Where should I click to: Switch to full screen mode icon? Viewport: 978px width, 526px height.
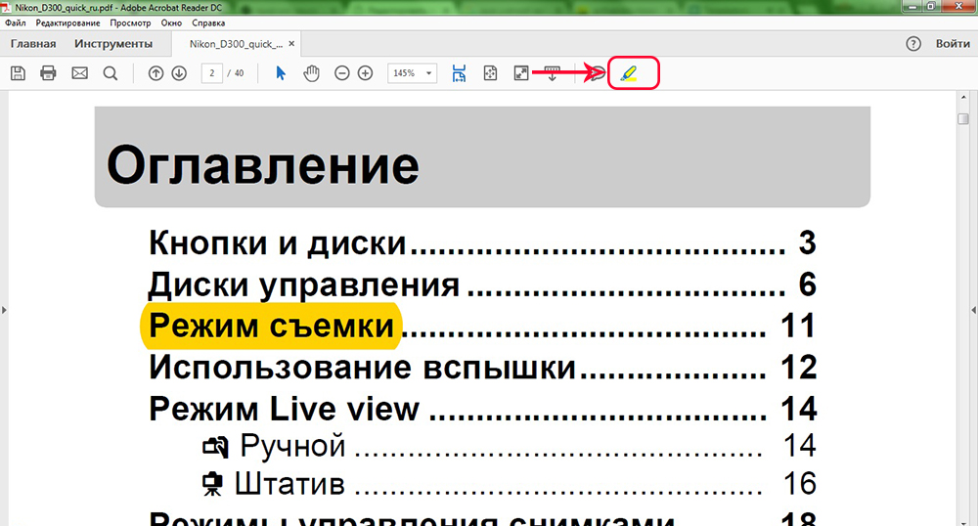pyautogui.click(x=521, y=73)
